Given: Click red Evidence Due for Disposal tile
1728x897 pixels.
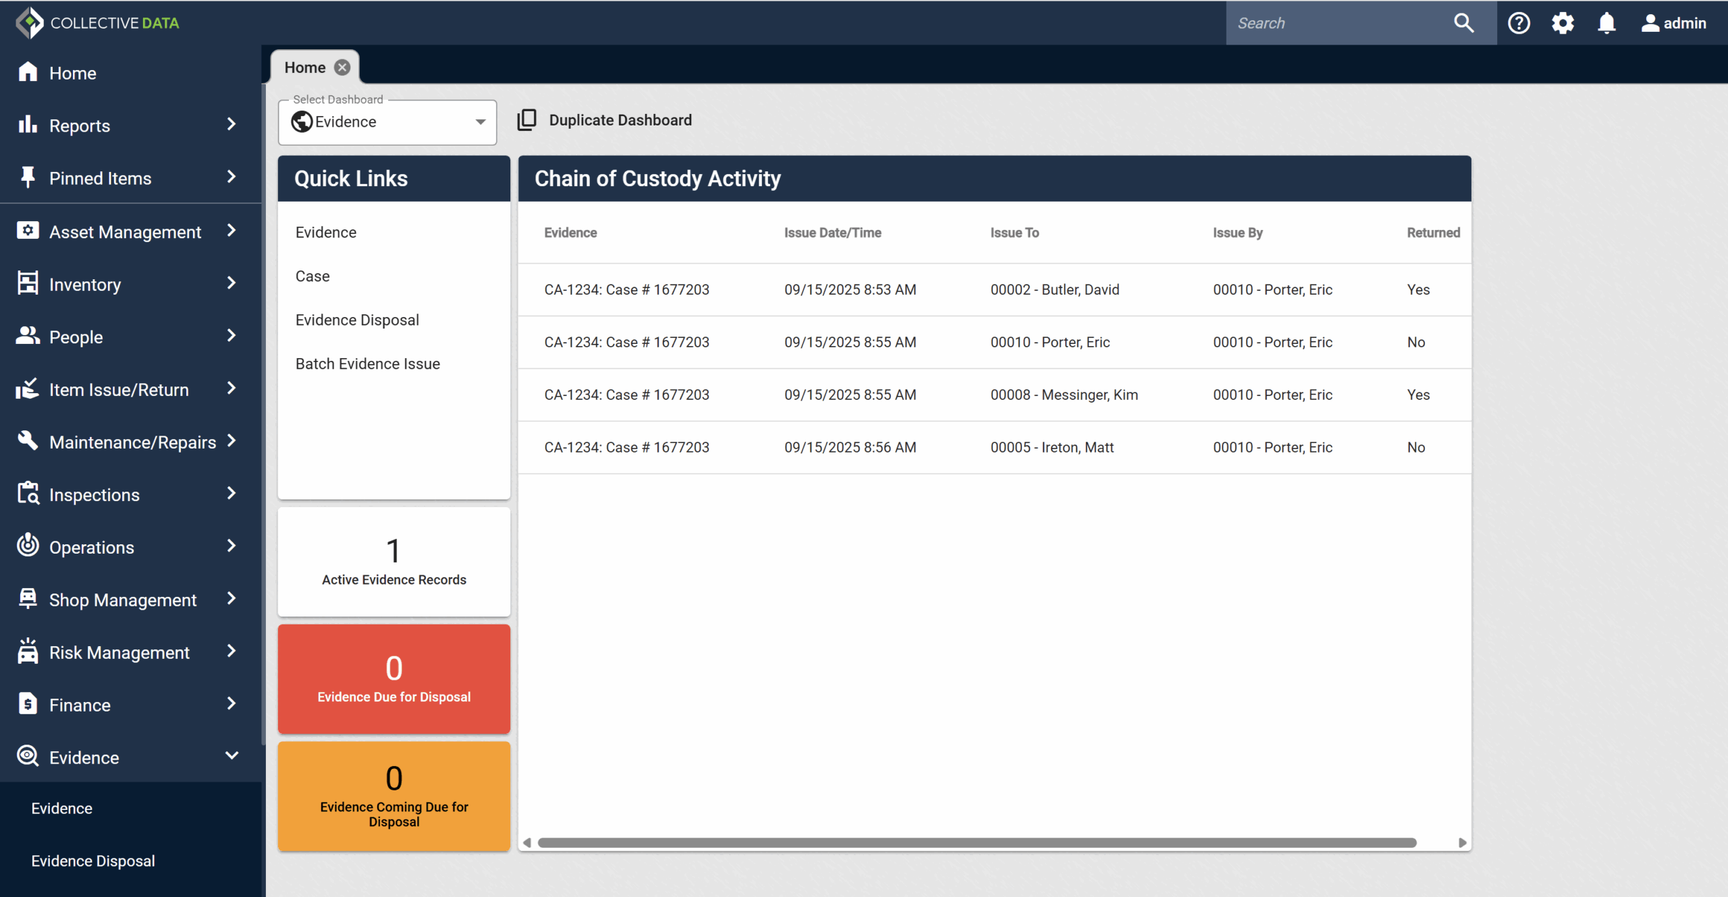Looking at the screenshot, I should point(394,678).
